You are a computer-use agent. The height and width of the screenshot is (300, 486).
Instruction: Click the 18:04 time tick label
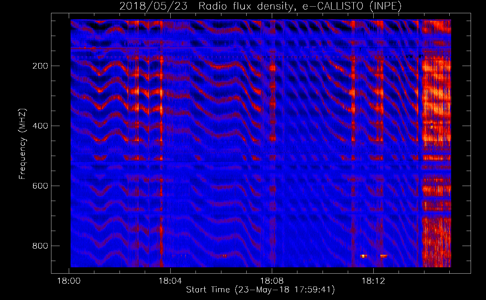click(170, 281)
